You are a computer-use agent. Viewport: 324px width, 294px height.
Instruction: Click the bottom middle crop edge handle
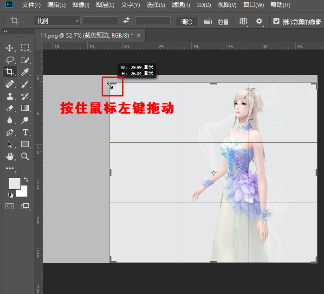click(214, 262)
